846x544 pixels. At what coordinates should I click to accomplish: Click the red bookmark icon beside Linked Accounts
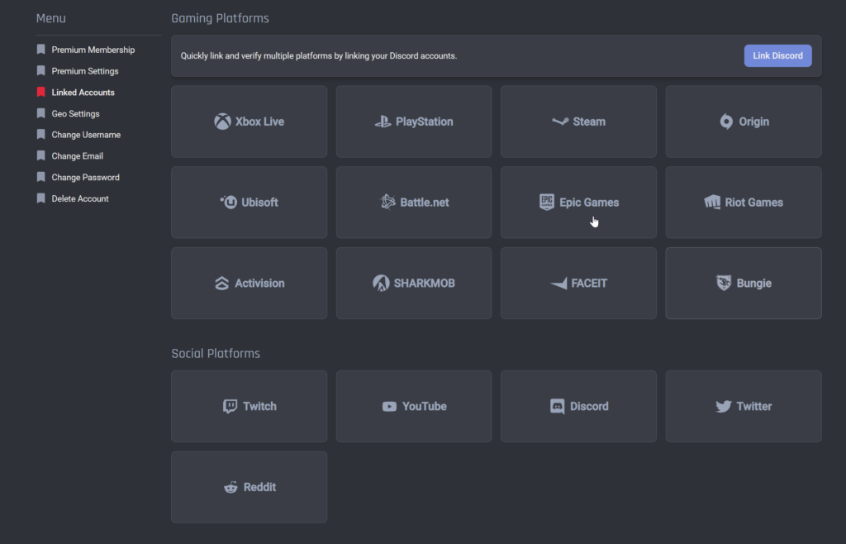click(x=40, y=92)
